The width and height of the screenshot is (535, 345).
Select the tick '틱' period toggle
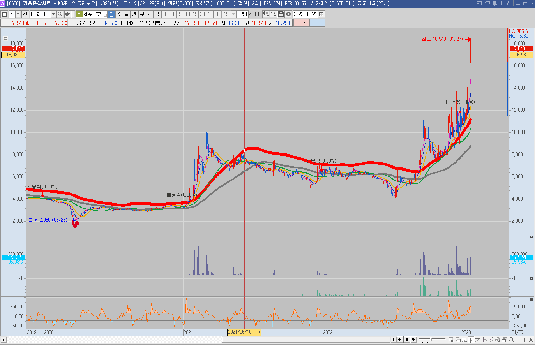[157, 14]
